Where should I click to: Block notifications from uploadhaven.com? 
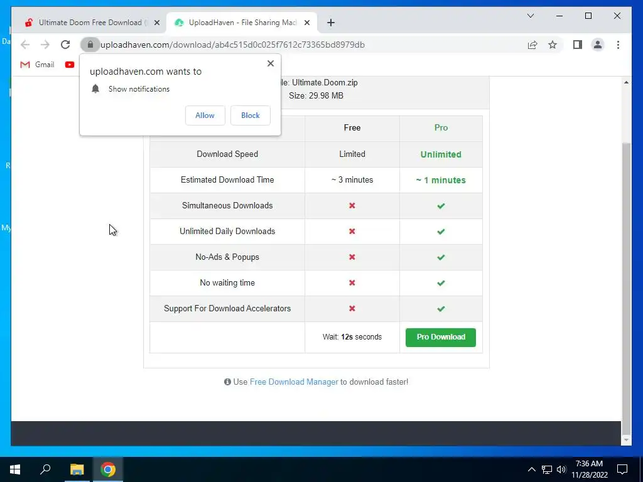click(x=250, y=115)
